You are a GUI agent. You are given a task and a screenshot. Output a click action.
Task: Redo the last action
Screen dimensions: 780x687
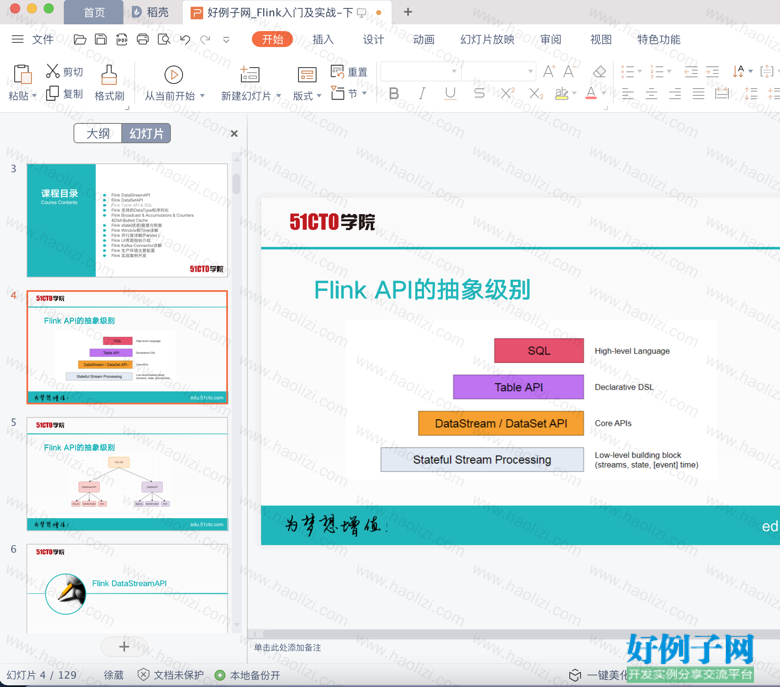205,39
